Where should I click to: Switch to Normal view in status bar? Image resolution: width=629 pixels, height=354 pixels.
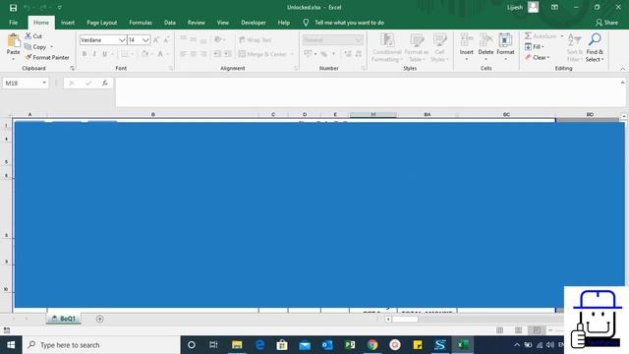pyautogui.click(x=499, y=330)
